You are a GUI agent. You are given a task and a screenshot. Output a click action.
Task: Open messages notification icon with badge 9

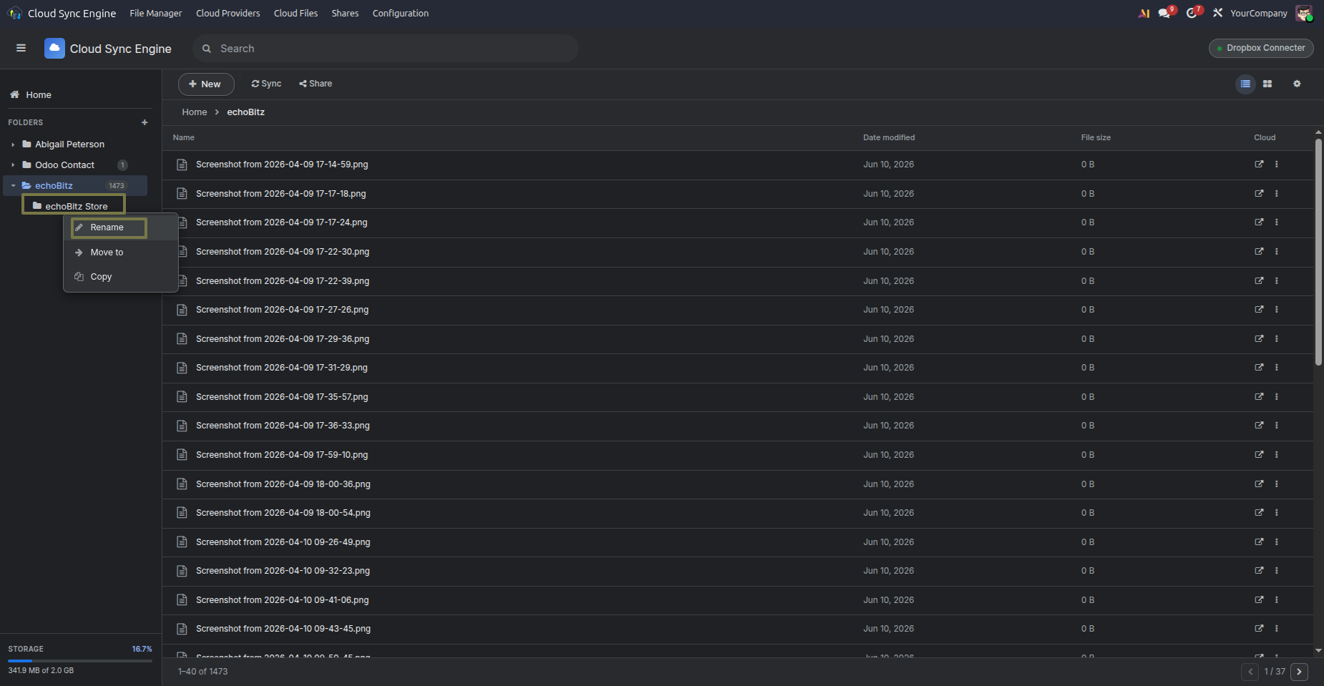pos(1166,13)
